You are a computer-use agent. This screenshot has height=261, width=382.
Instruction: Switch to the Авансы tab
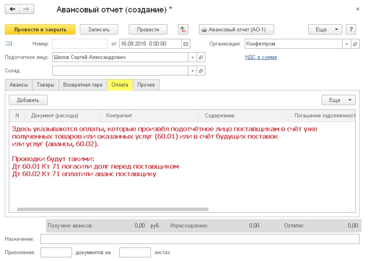pos(18,85)
